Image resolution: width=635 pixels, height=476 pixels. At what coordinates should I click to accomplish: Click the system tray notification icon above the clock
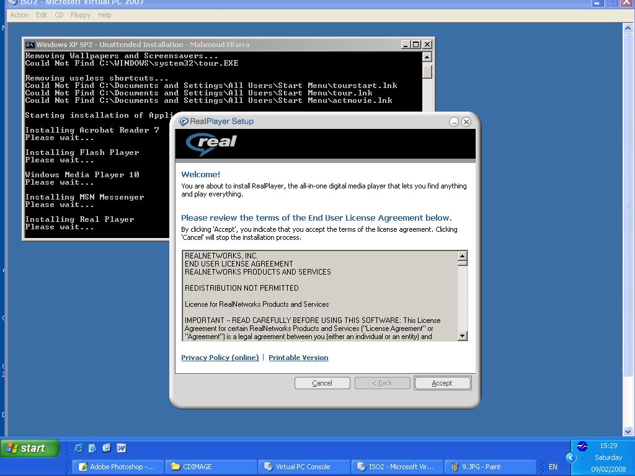click(x=582, y=446)
